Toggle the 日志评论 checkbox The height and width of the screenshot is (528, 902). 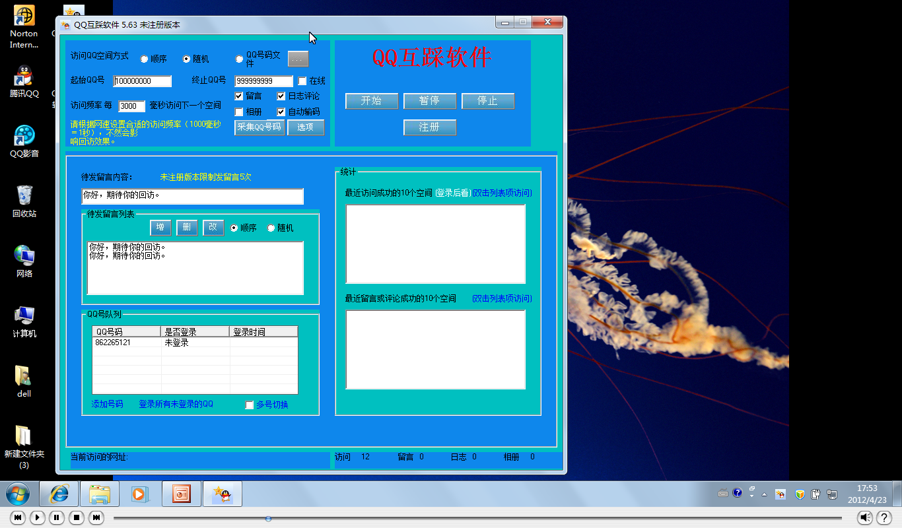pos(281,96)
